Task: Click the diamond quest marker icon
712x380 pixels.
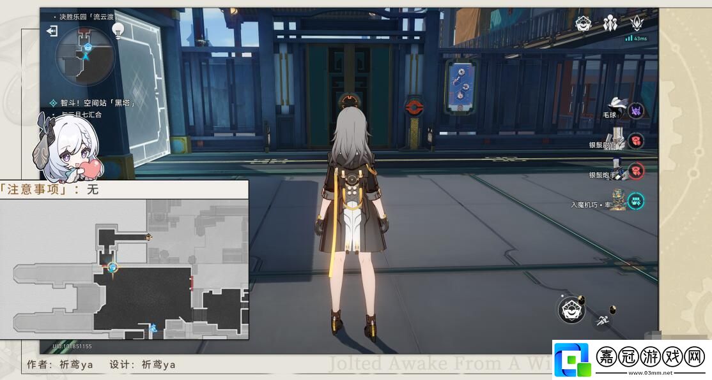Action: (53, 103)
